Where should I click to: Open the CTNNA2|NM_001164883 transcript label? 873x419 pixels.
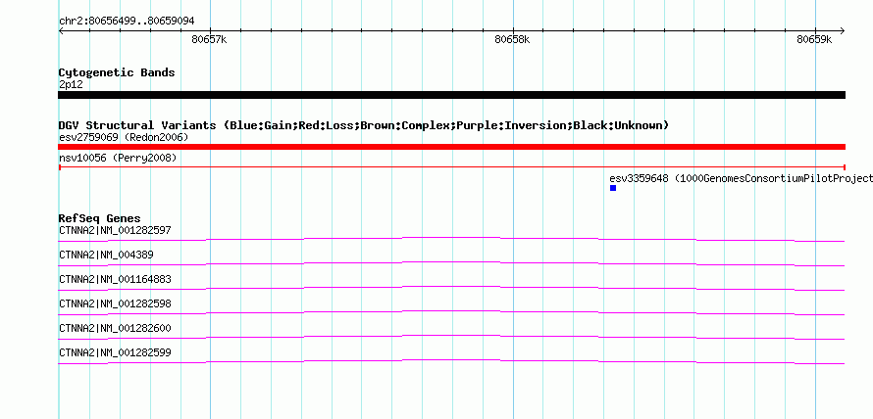click(115, 279)
